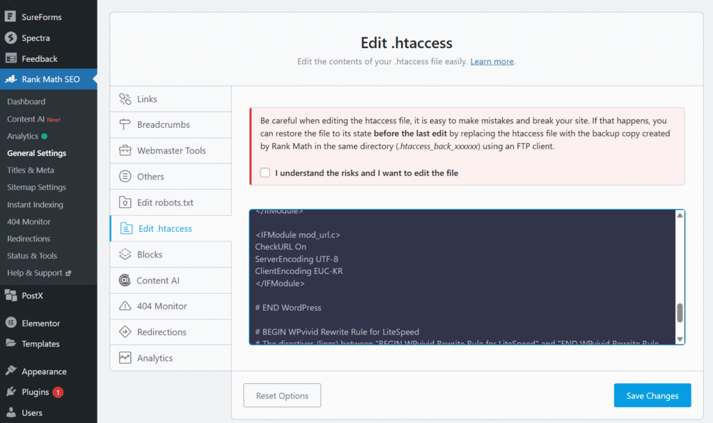This screenshot has width=713, height=423.
Task: Open the Analytics settings tab
Action: 171,358
